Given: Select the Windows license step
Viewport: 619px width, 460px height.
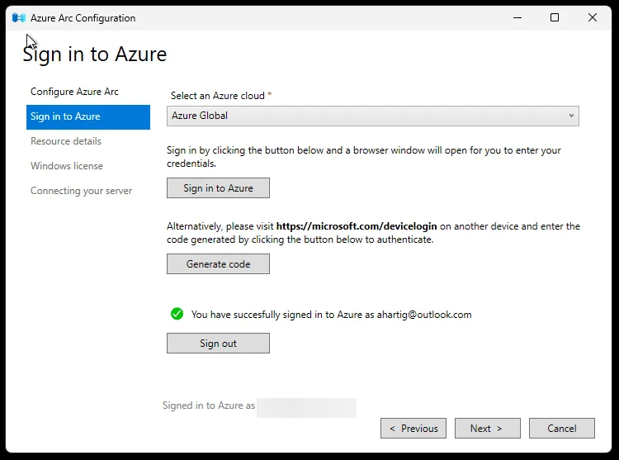Looking at the screenshot, I should click(x=67, y=166).
